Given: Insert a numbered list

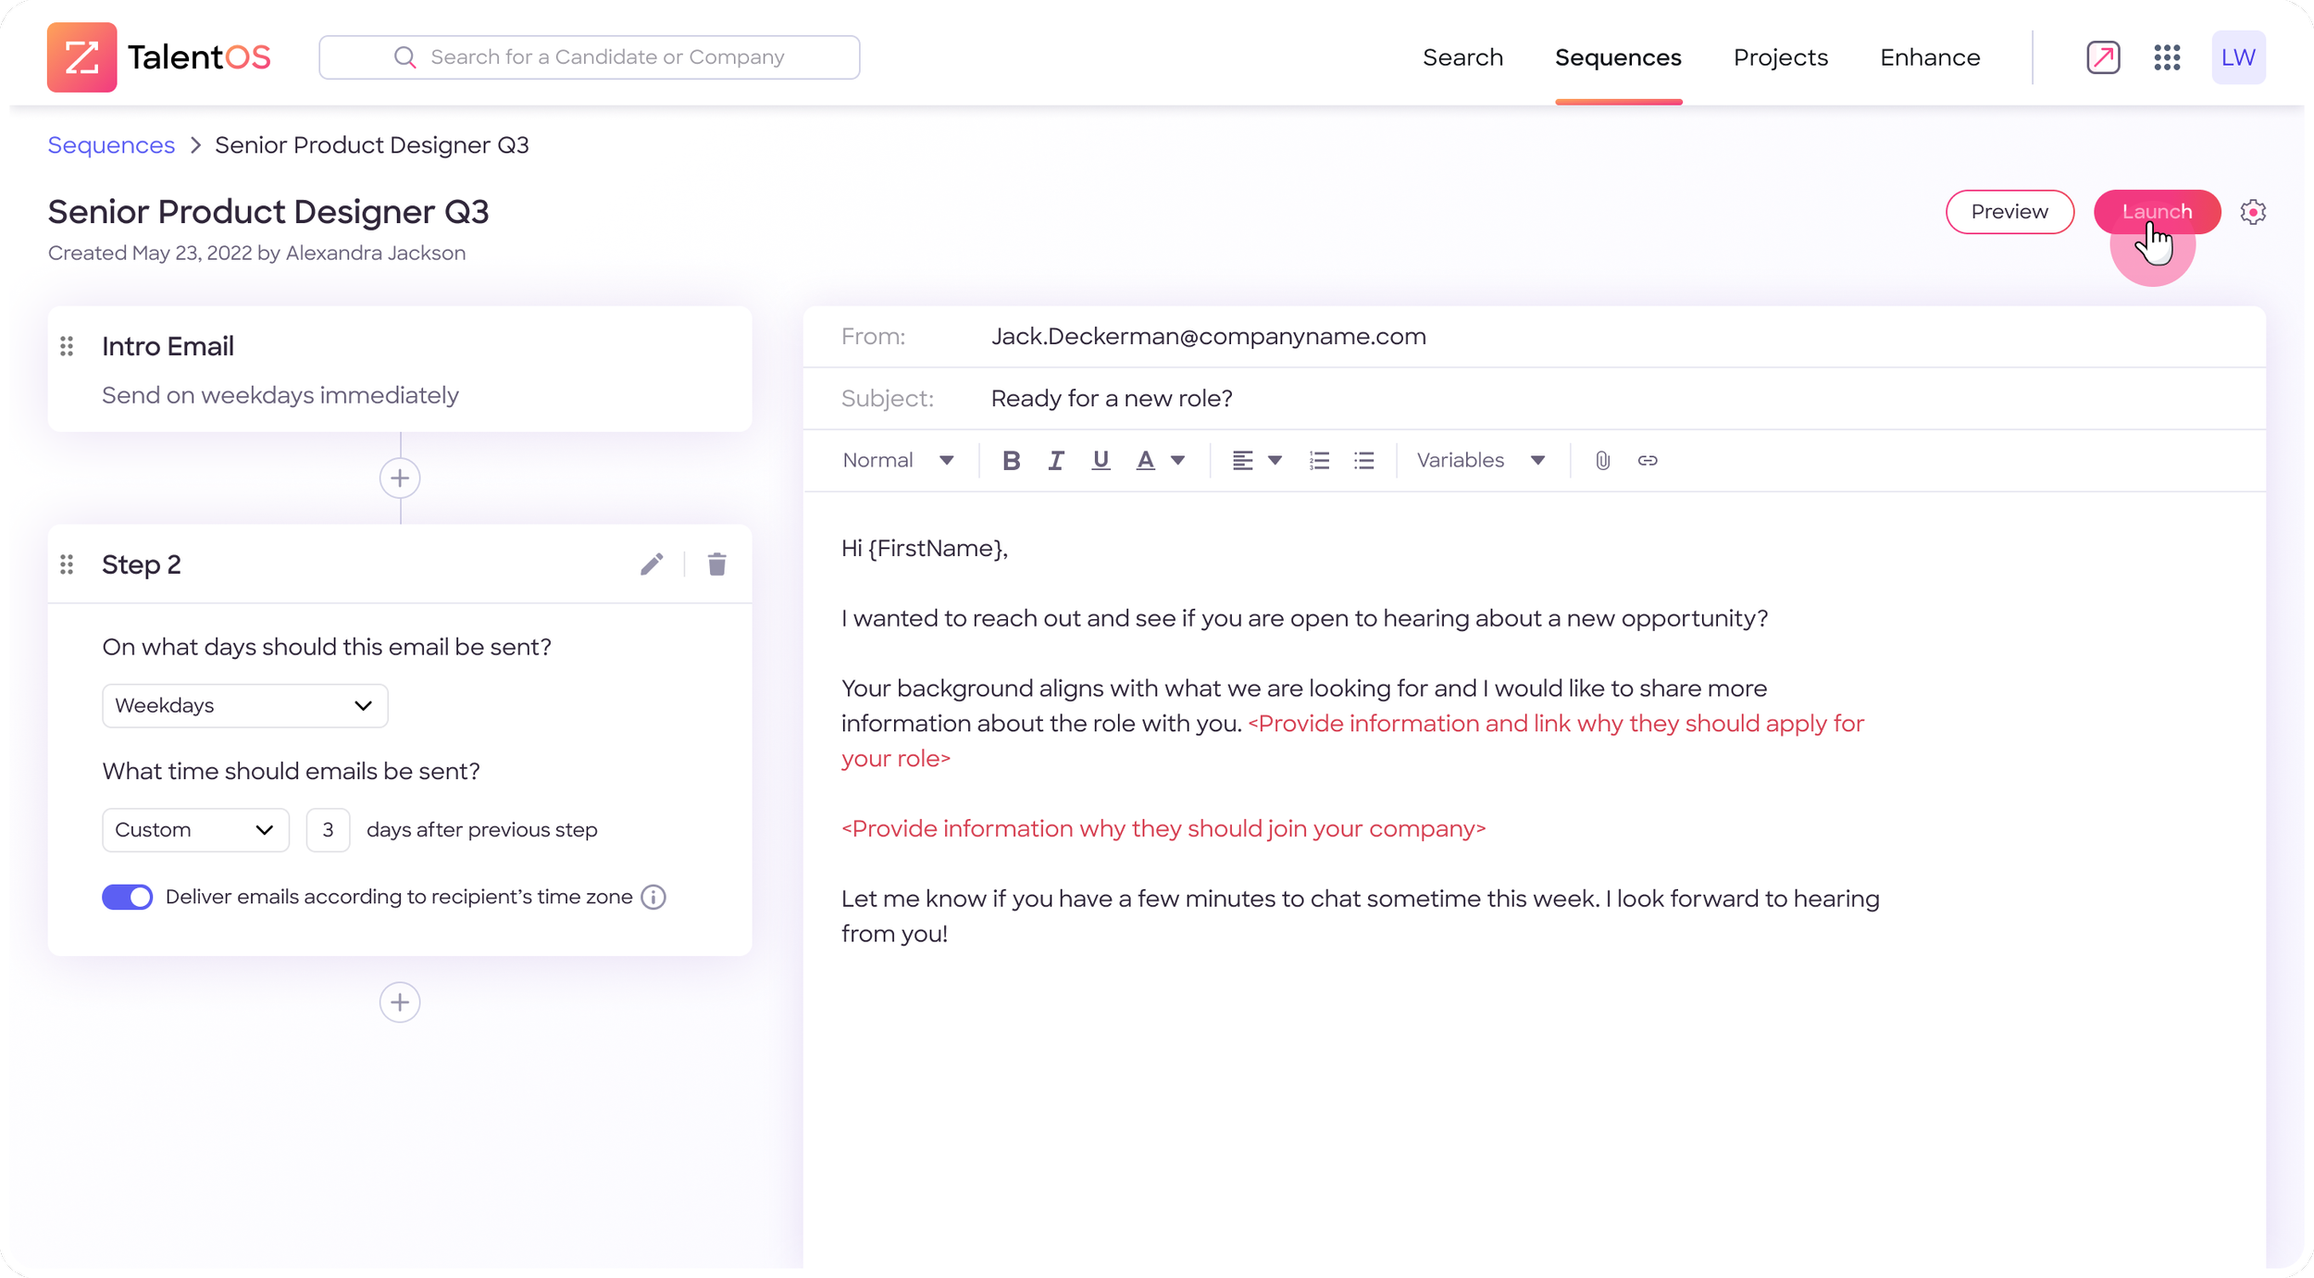Looking at the screenshot, I should tap(1319, 460).
